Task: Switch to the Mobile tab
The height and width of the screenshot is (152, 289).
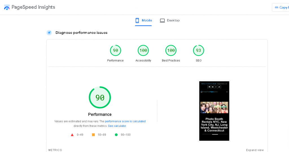Action: coord(143,21)
